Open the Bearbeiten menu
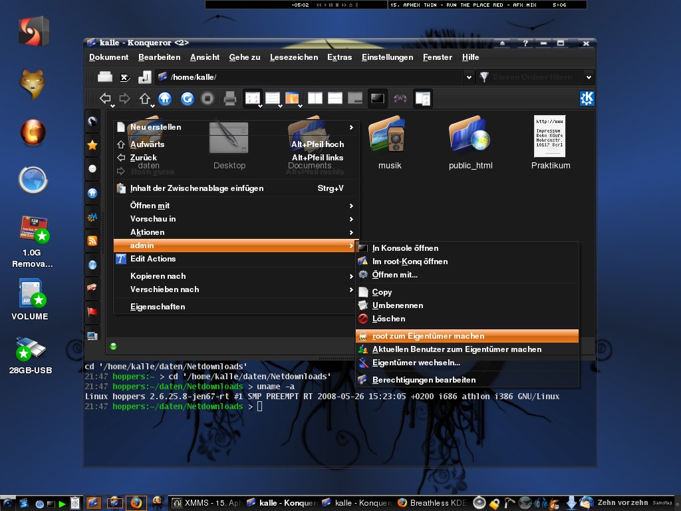 pyautogui.click(x=159, y=57)
